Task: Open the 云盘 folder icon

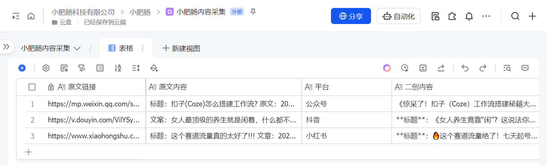Action: (55, 22)
